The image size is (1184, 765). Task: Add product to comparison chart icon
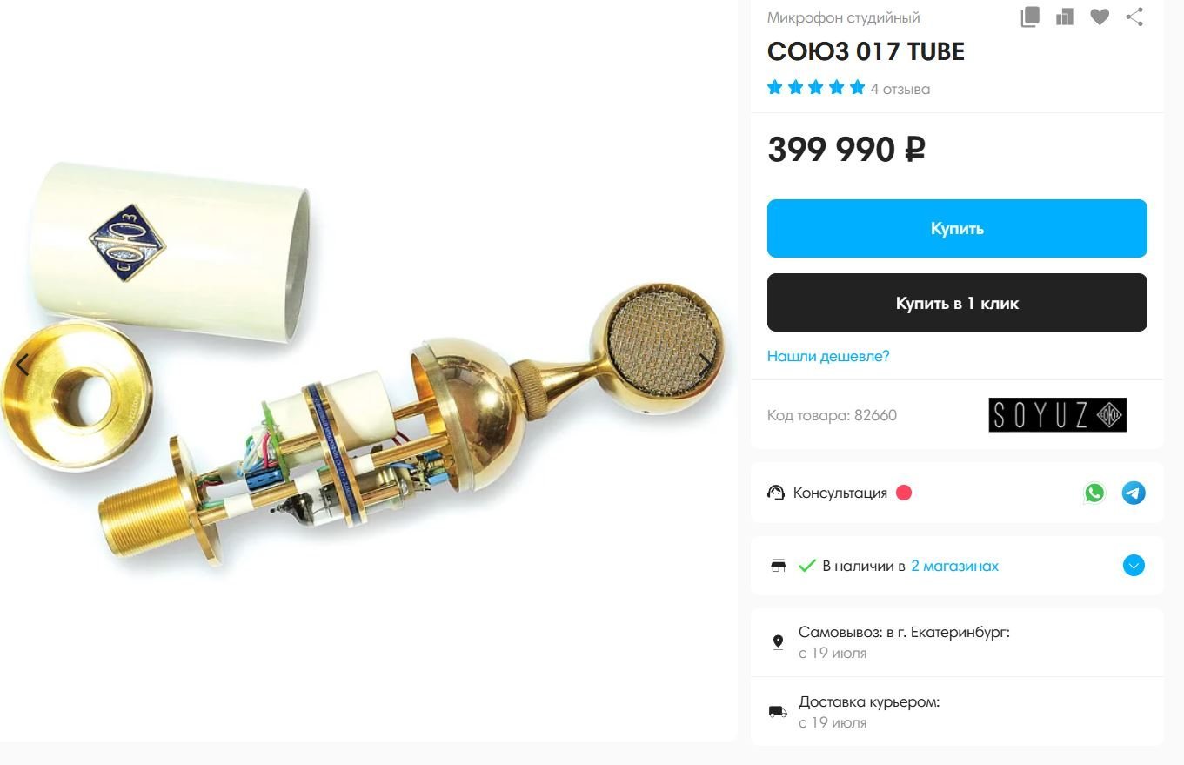point(1065,17)
